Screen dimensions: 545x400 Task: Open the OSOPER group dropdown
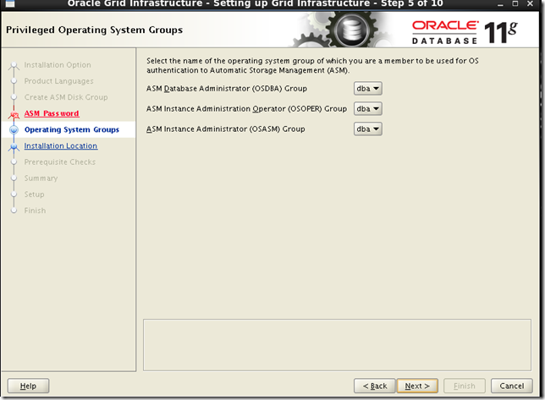[368, 109]
